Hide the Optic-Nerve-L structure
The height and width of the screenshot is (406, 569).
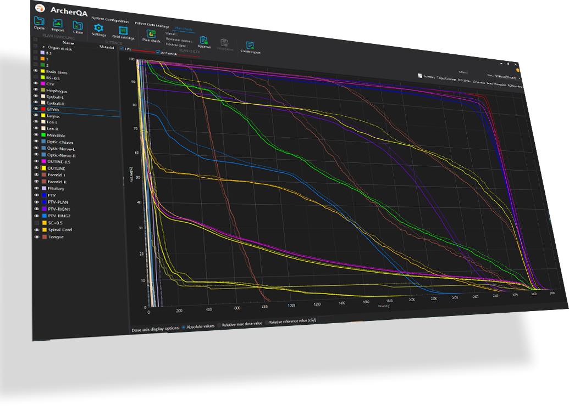coord(36,148)
